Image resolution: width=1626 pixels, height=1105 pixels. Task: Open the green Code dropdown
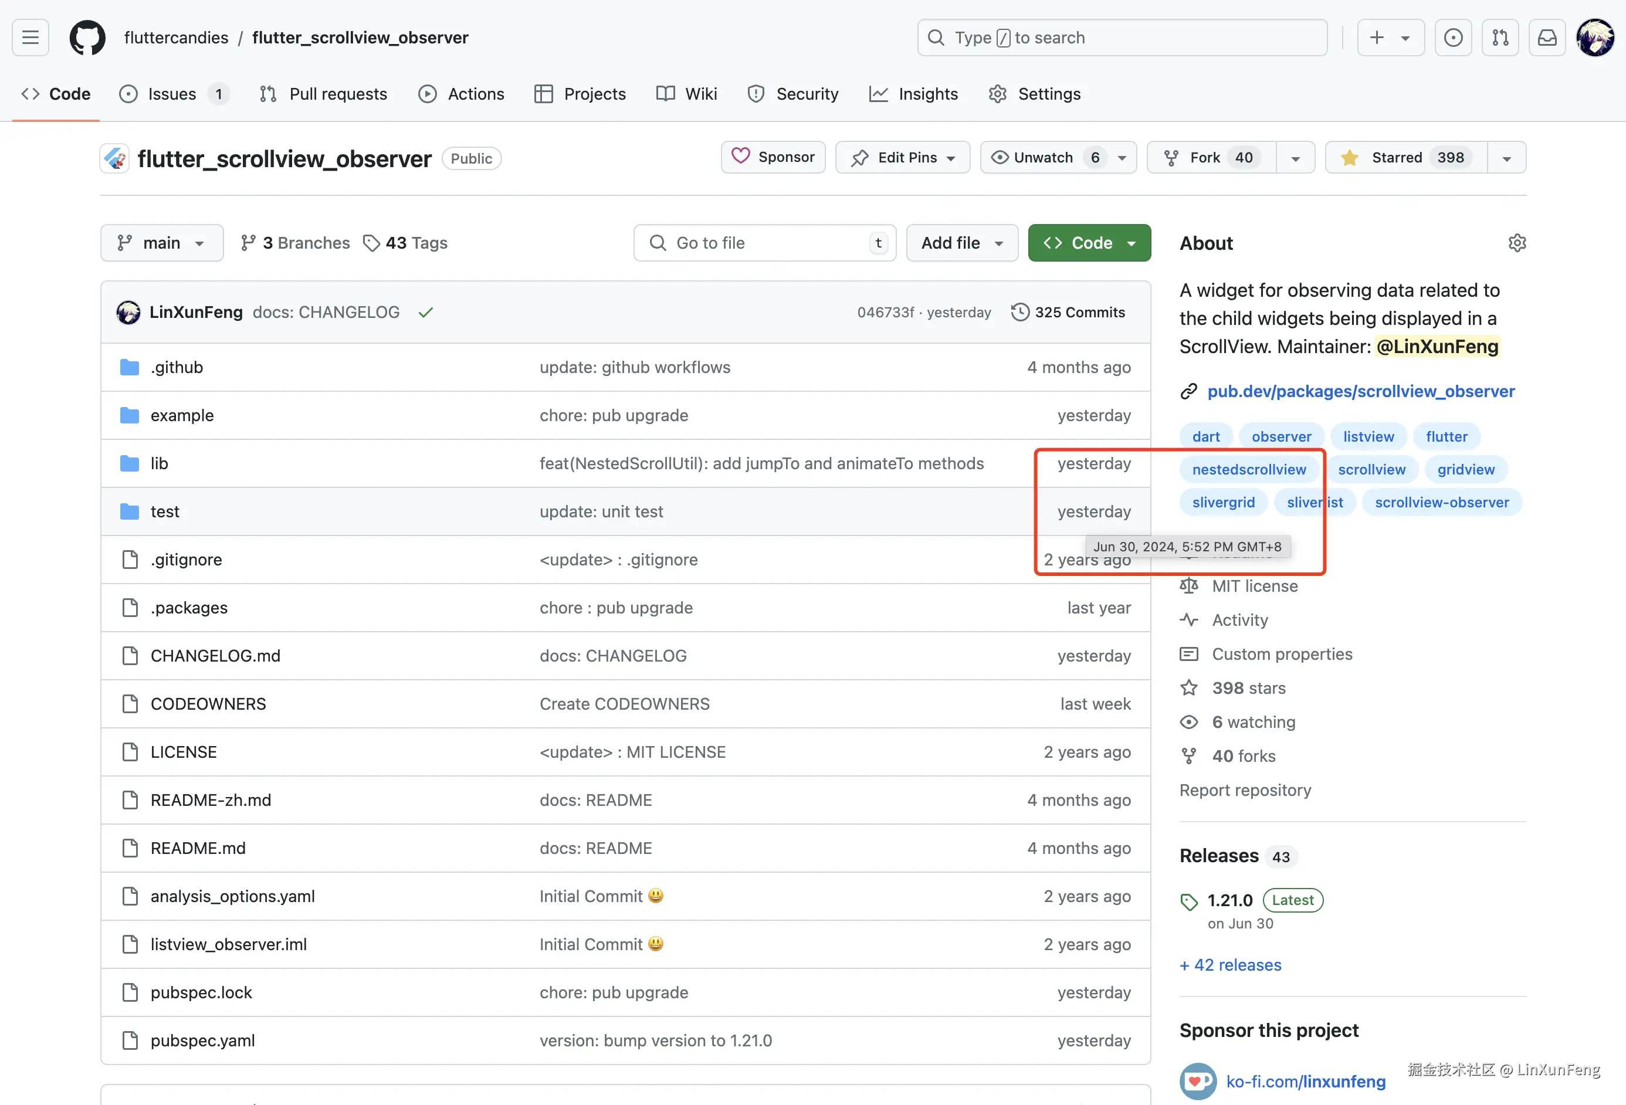[1089, 243]
